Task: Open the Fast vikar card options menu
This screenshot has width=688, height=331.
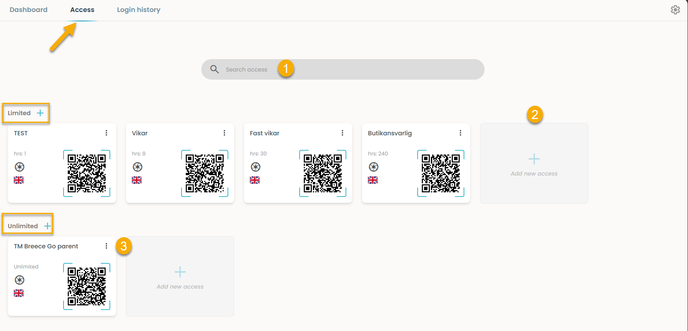Action: [342, 133]
